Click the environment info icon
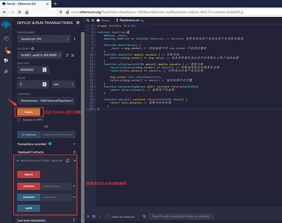This screenshot has width=282, height=223. 74,39
